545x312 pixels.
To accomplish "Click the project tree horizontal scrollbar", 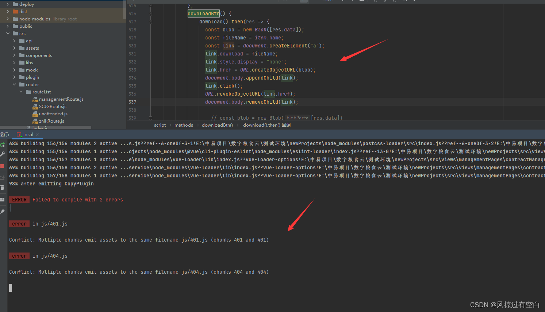I will pos(46,127).
